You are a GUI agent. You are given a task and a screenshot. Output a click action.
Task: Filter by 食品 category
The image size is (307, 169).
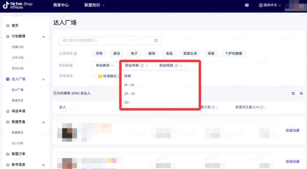pos(169,54)
